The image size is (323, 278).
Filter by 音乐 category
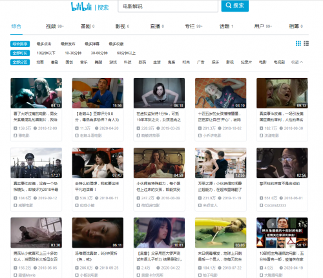[84, 62]
